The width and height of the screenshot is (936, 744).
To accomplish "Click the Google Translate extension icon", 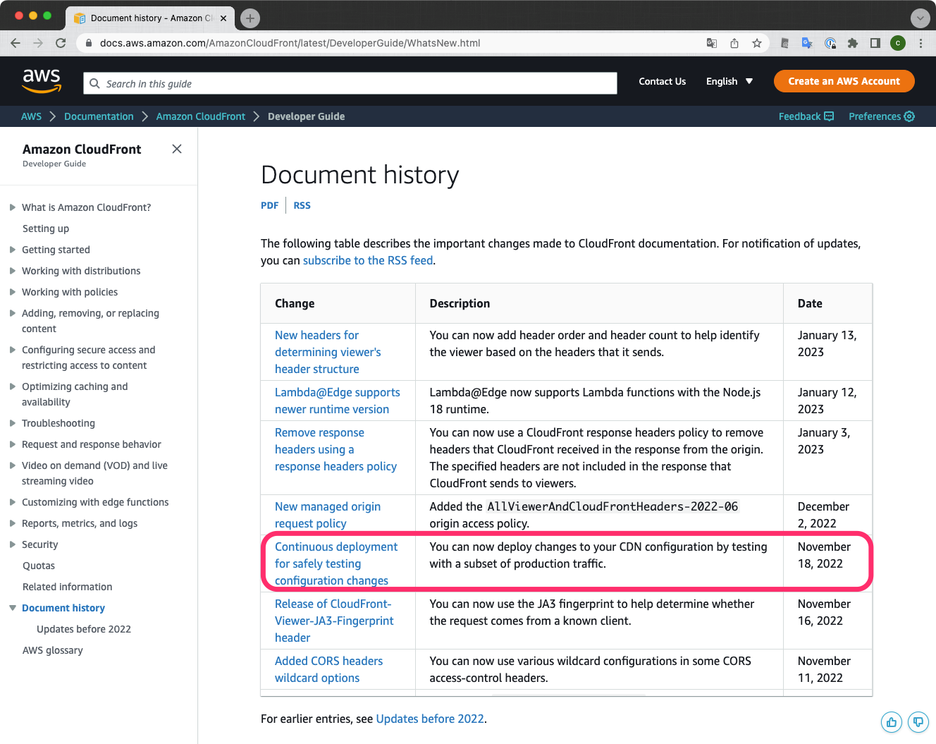I will click(807, 43).
